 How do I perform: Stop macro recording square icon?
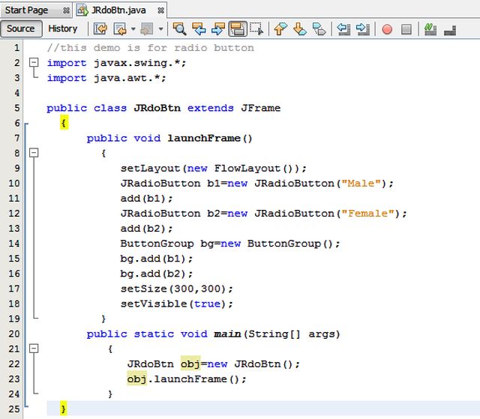click(x=406, y=29)
